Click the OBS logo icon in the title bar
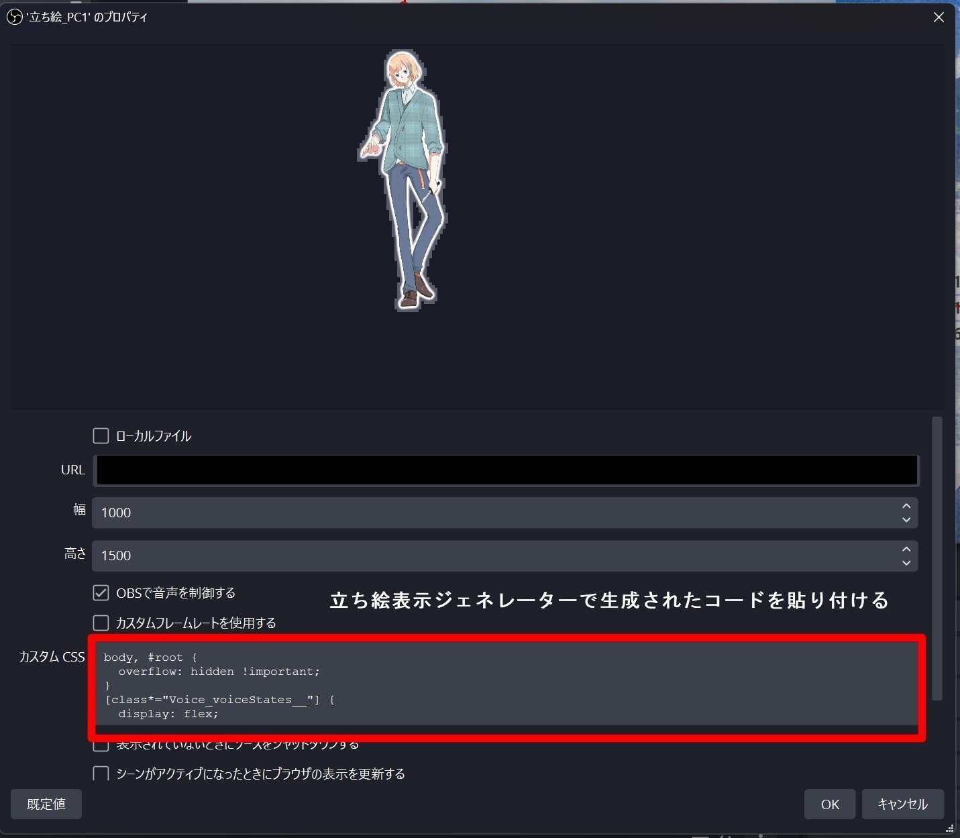The image size is (960, 838). click(x=14, y=16)
